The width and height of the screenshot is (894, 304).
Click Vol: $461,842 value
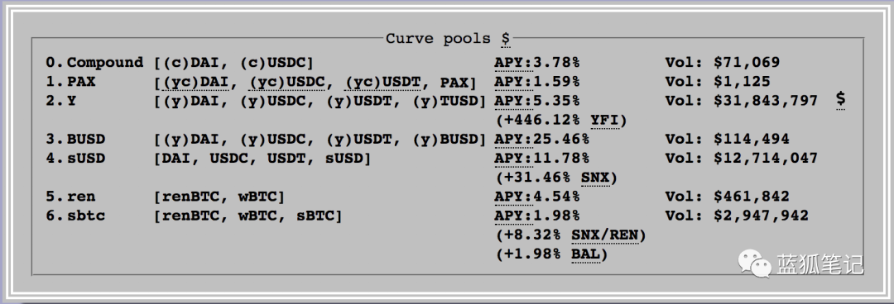727,197
